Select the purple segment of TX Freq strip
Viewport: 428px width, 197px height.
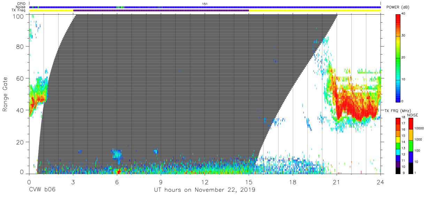[161, 10]
